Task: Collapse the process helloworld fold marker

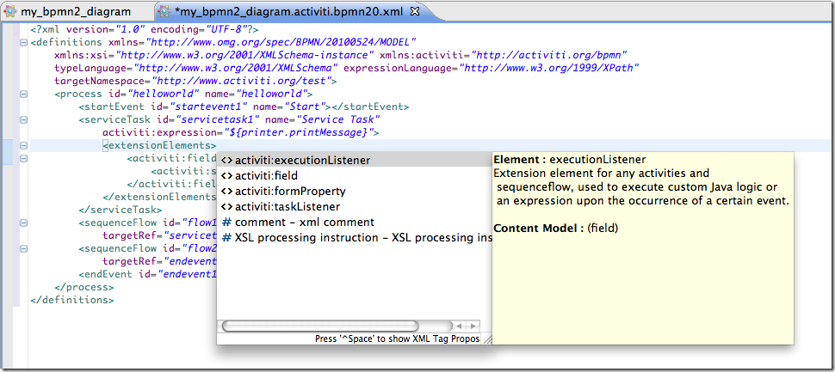Action: (x=23, y=94)
